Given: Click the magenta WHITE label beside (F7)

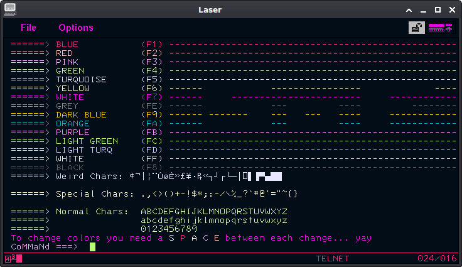Looking at the screenshot, I should (x=70, y=97).
